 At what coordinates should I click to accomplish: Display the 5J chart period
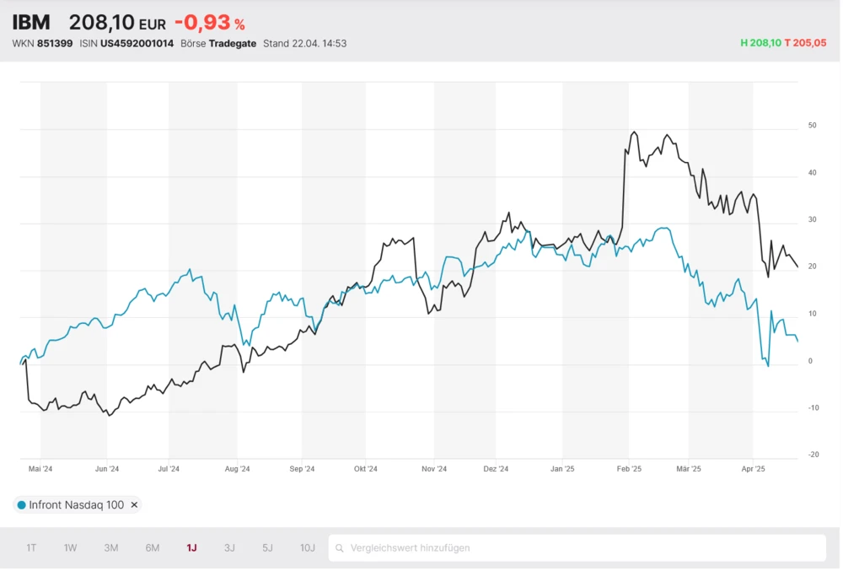[267, 548]
